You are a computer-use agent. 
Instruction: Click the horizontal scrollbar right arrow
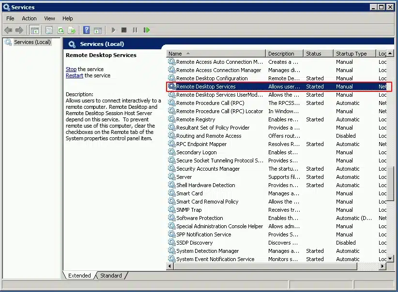(x=383, y=266)
